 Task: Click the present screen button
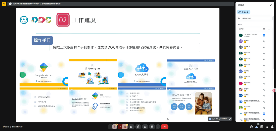[145, 127]
